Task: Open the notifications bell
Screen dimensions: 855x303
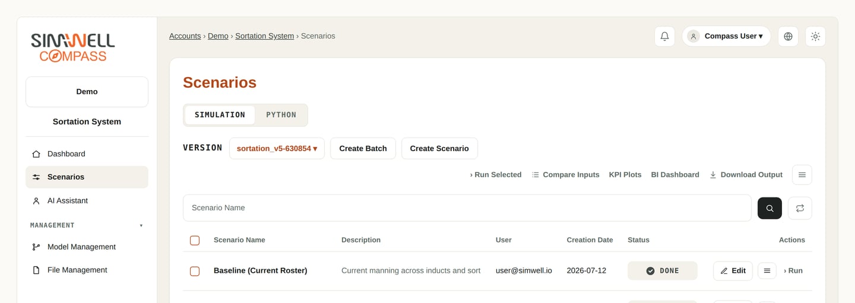Action: pos(664,36)
